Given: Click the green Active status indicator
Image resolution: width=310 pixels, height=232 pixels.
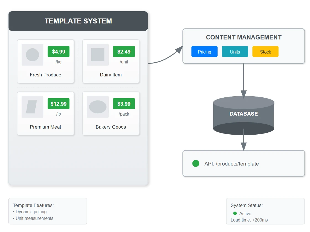Looking at the screenshot, I should 235,213.
